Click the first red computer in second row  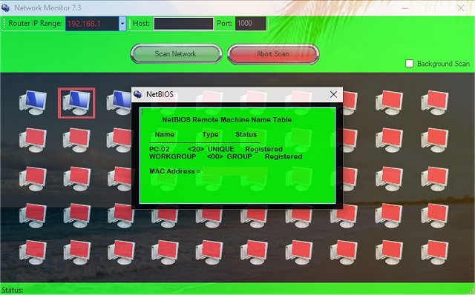tap(33, 140)
